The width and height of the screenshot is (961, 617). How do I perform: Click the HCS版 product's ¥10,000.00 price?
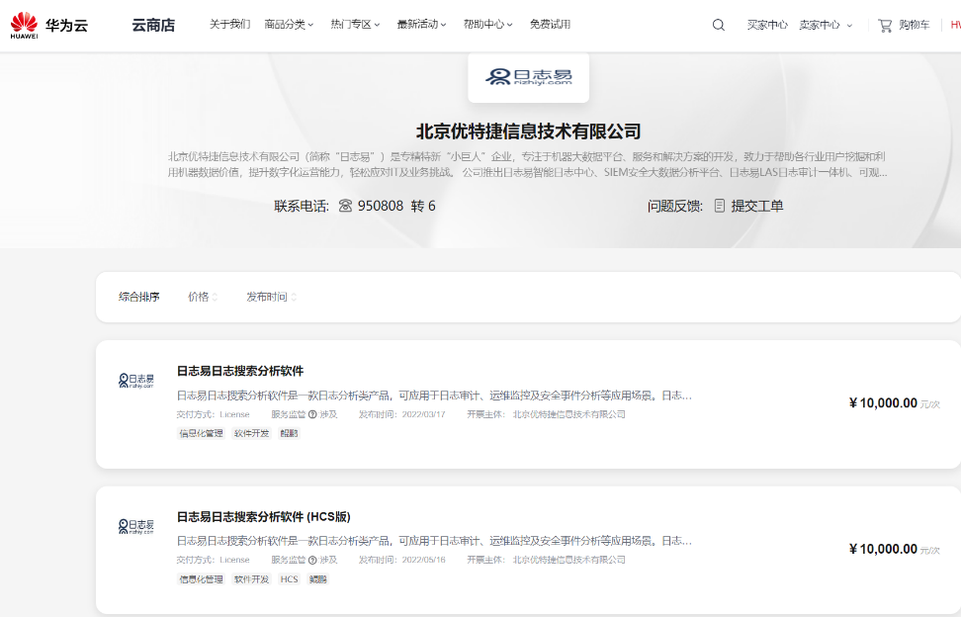point(883,549)
